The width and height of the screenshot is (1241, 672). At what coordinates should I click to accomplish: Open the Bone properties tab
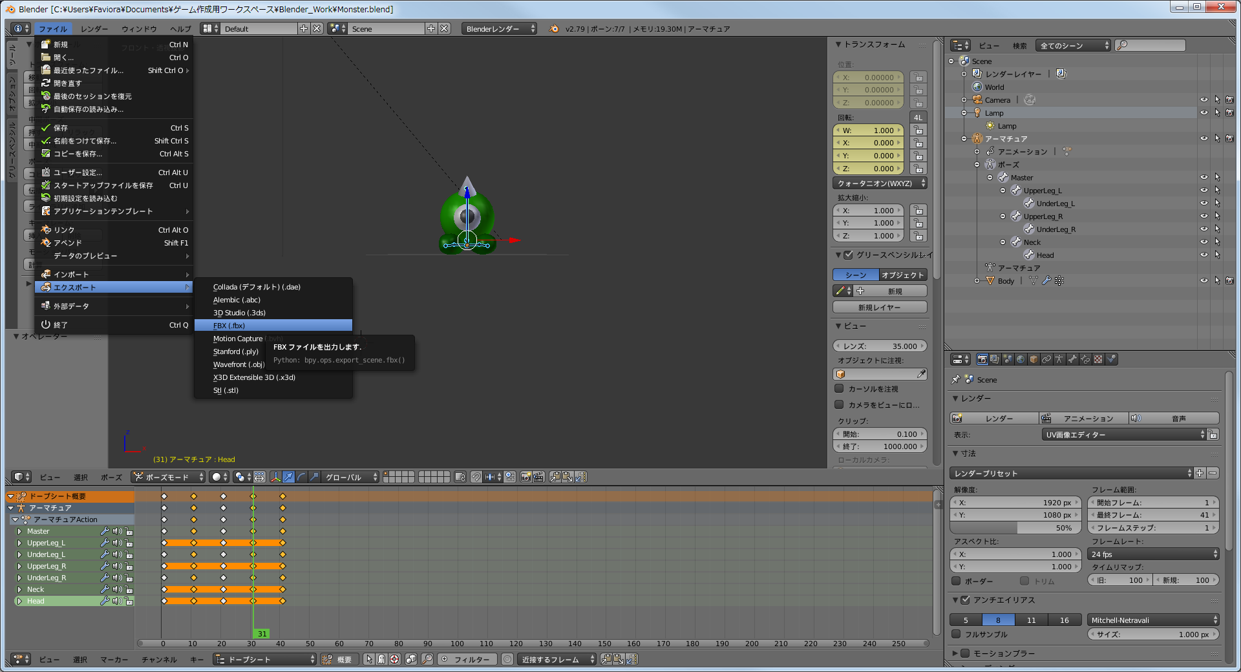1072,359
